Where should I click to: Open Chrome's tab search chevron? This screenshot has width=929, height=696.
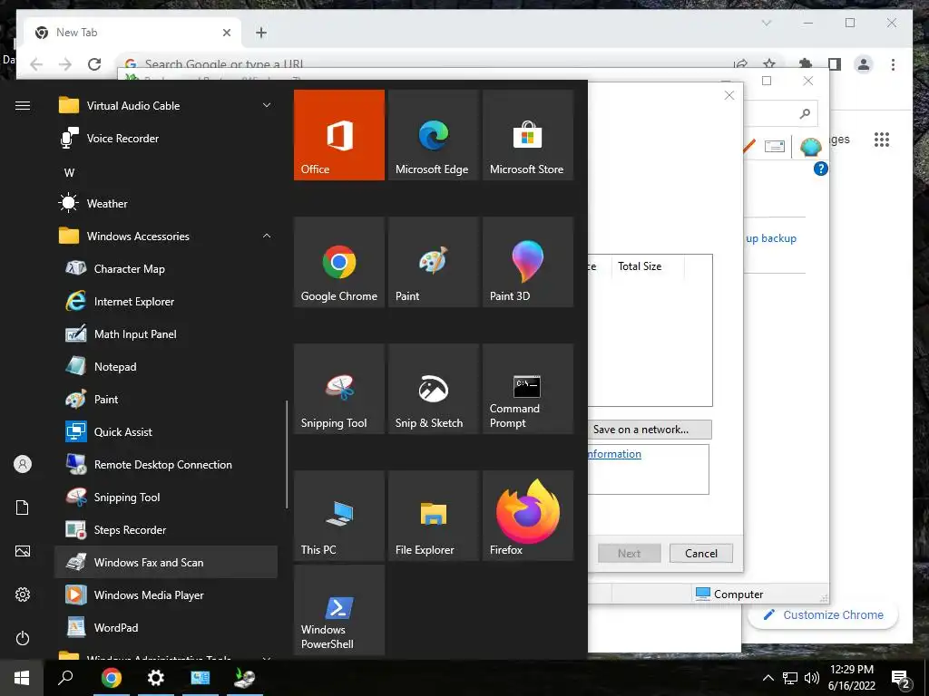coord(766,23)
